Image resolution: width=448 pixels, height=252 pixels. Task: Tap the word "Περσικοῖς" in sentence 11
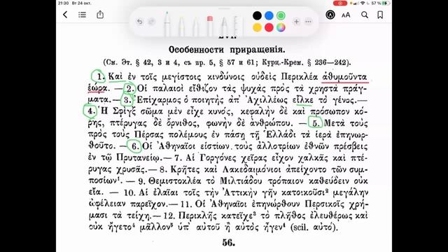click(x=325, y=204)
